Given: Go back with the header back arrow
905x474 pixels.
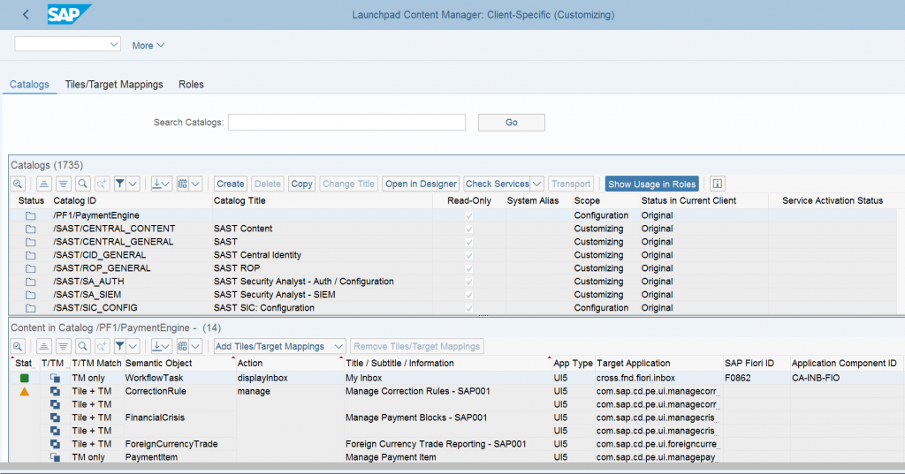Looking at the screenshot, I should pyautogui.click(x=26, y=15).
